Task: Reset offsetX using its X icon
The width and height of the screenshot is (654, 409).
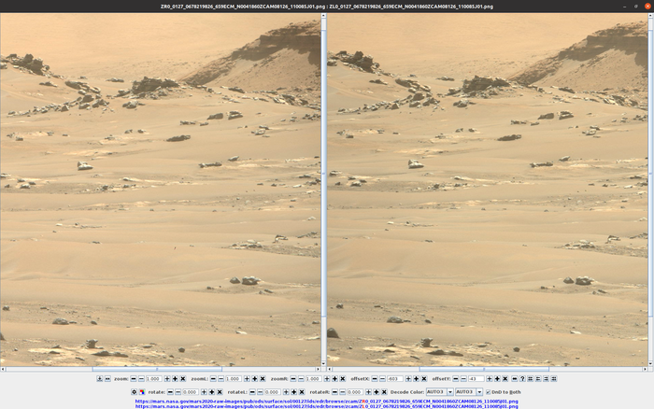Action: click(x=424, y=379)
